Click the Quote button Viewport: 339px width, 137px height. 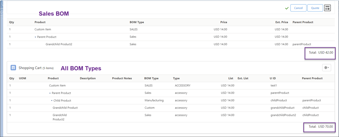coord(315,8)
